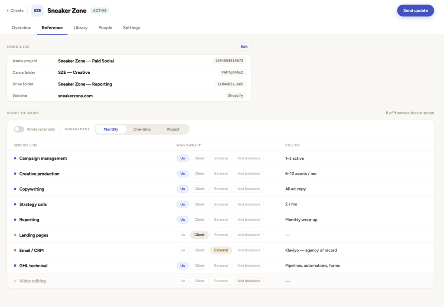The height and width of the screenshot is (307, 444).
Task: Select Us for Strategy calls
Action: [183, 204]
